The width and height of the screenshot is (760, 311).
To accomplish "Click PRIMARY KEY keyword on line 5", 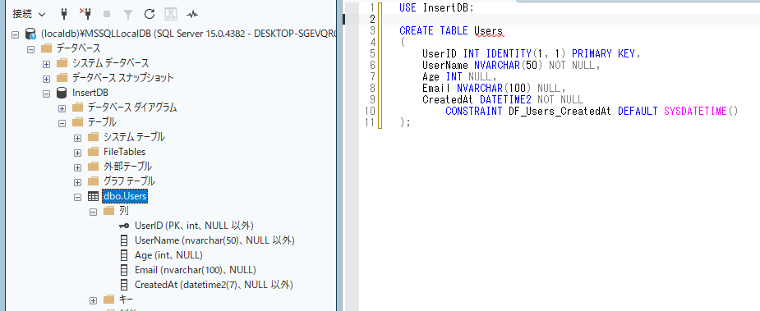I will [x=603, y=53].
